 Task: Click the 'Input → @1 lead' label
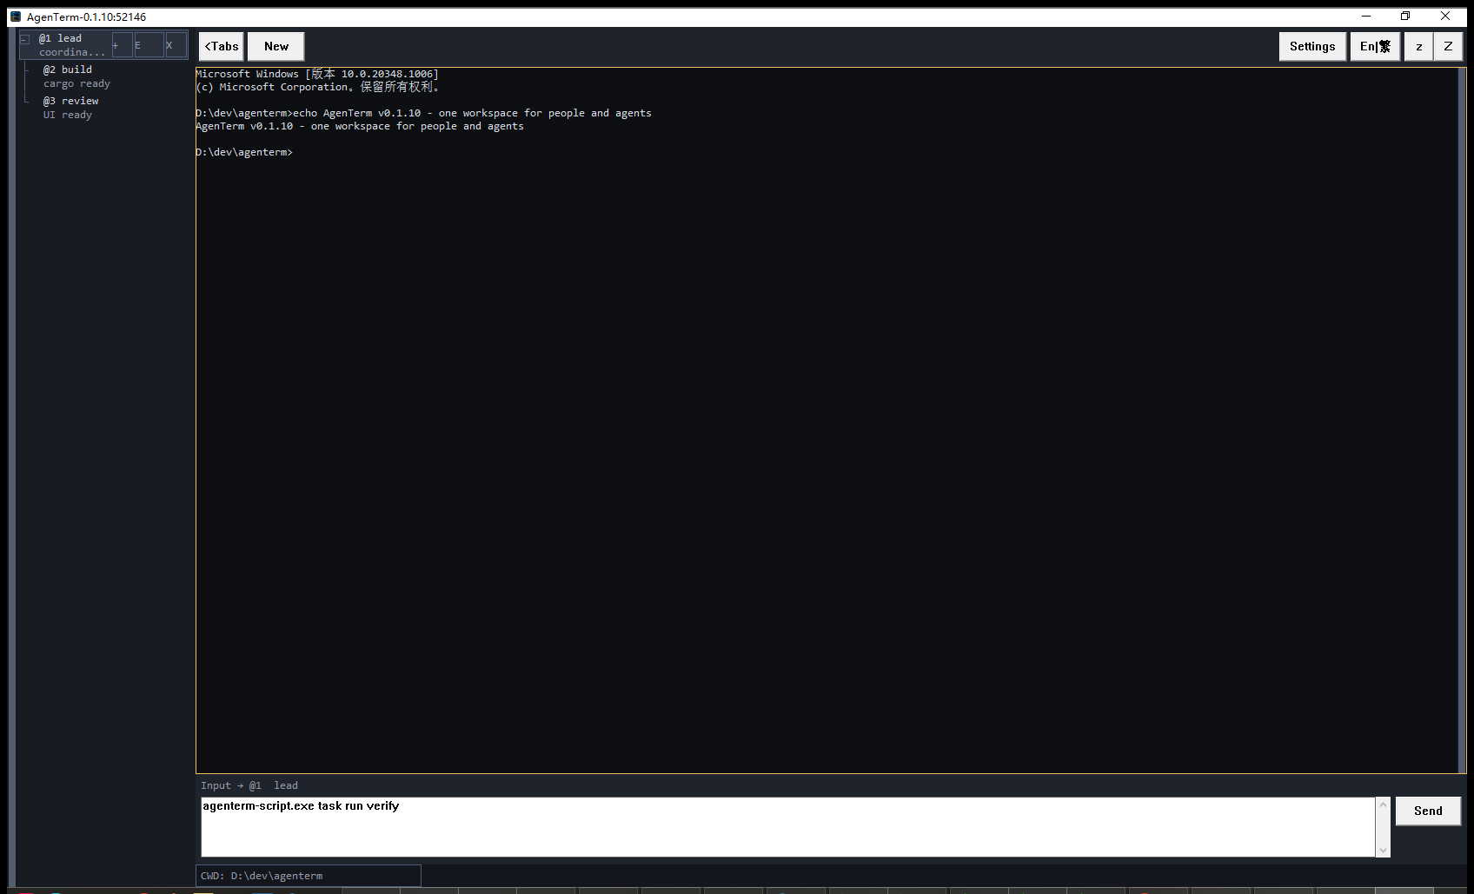click(249, 785)
